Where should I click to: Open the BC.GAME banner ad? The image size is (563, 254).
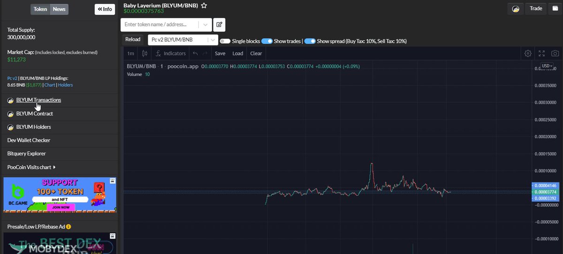pyautogui.click(x=60, y=195)
